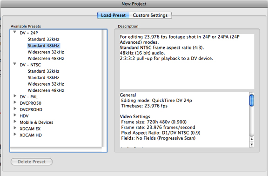Click the Fields: No Fields (Progressive Scan) line

pyautogui.click(x=158, y=138)
